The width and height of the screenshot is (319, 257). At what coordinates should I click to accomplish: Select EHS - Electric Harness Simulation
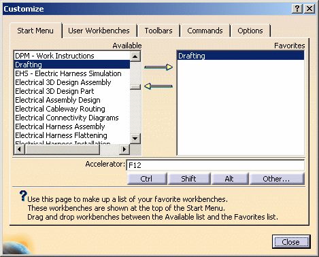[72, 73]
